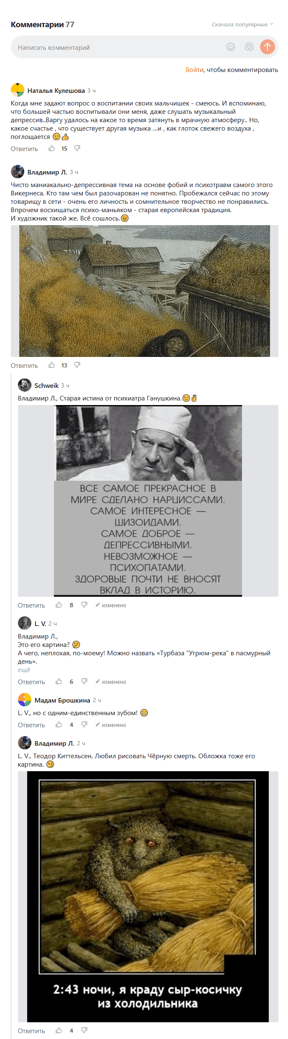Attach photo via camera icon
The image size is (288, 1039).
249,47
